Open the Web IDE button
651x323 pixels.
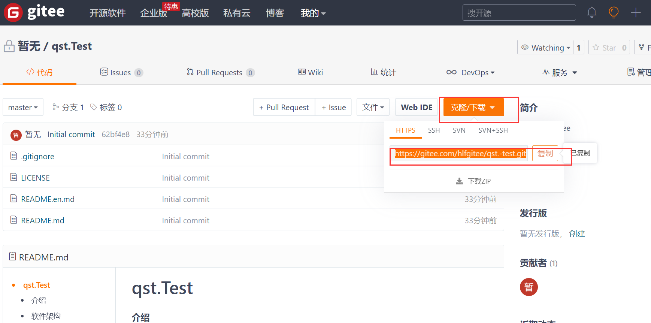(417, 107)
